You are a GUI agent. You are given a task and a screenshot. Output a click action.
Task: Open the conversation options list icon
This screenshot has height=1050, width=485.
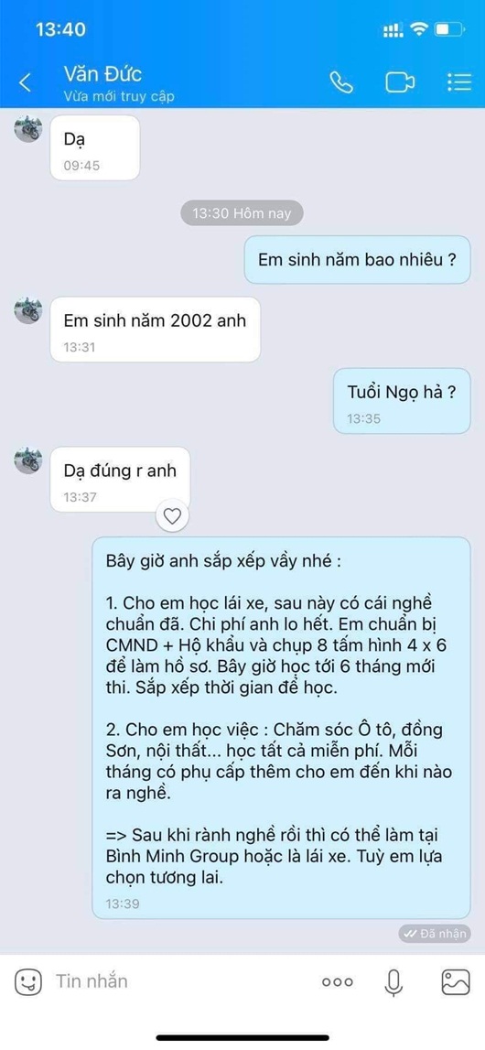[x=458, y=81]
